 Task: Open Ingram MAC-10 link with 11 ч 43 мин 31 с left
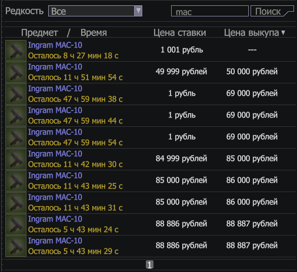click(x=55, y=197)
